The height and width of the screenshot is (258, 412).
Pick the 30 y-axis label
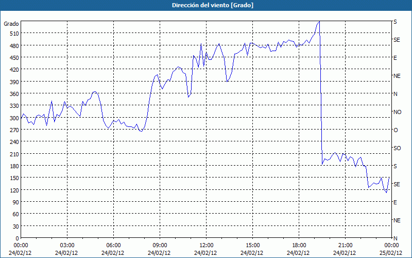click(x=16, y=227)
